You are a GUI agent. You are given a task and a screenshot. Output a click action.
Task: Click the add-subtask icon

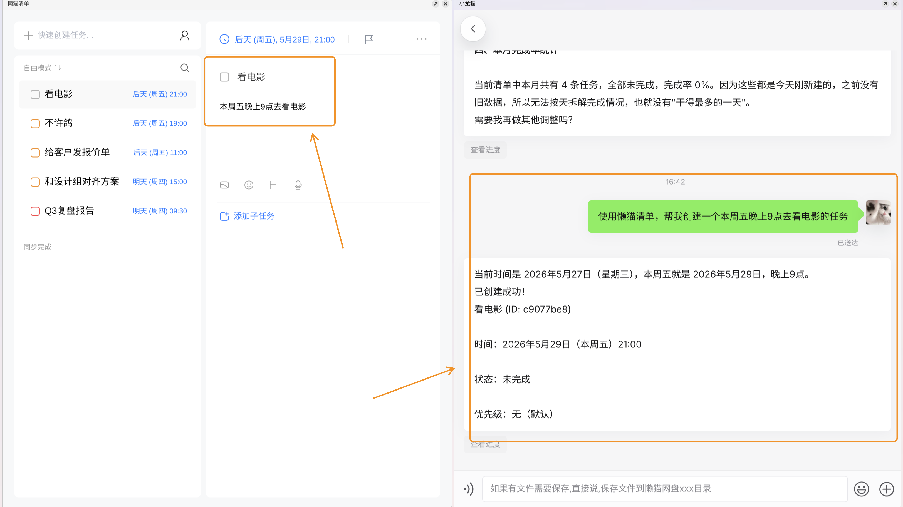(224, 216)
